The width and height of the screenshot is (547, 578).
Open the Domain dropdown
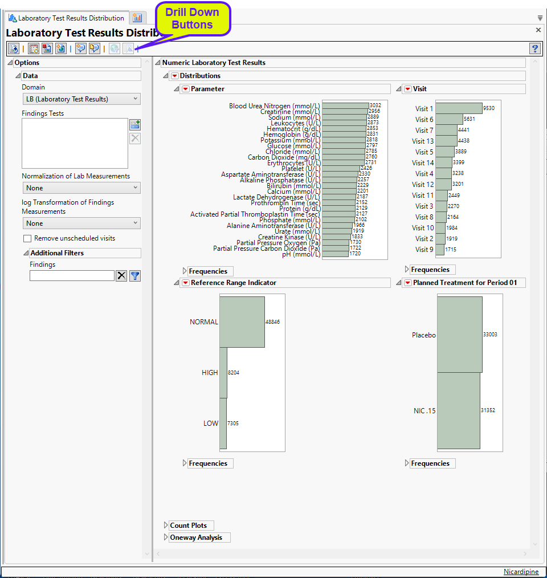click(x=81, y=99)
